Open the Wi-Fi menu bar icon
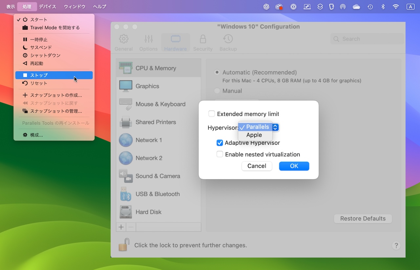The image size is (420, 270). [x=396, y=7]
